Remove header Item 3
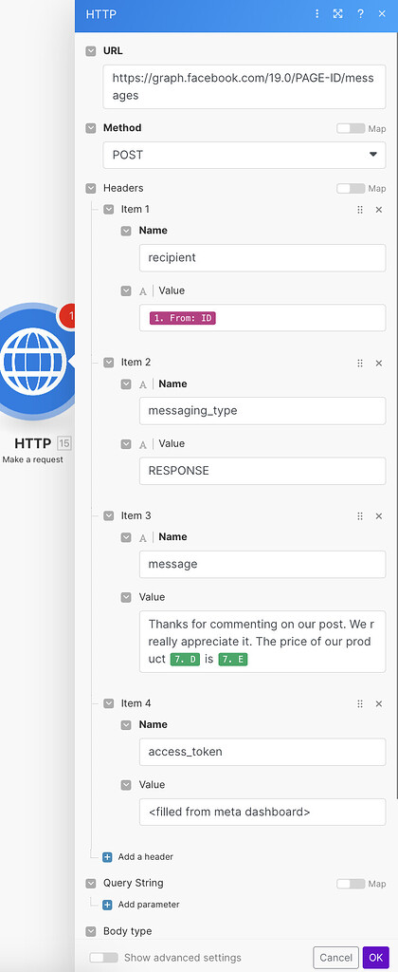 pos(379,516)
